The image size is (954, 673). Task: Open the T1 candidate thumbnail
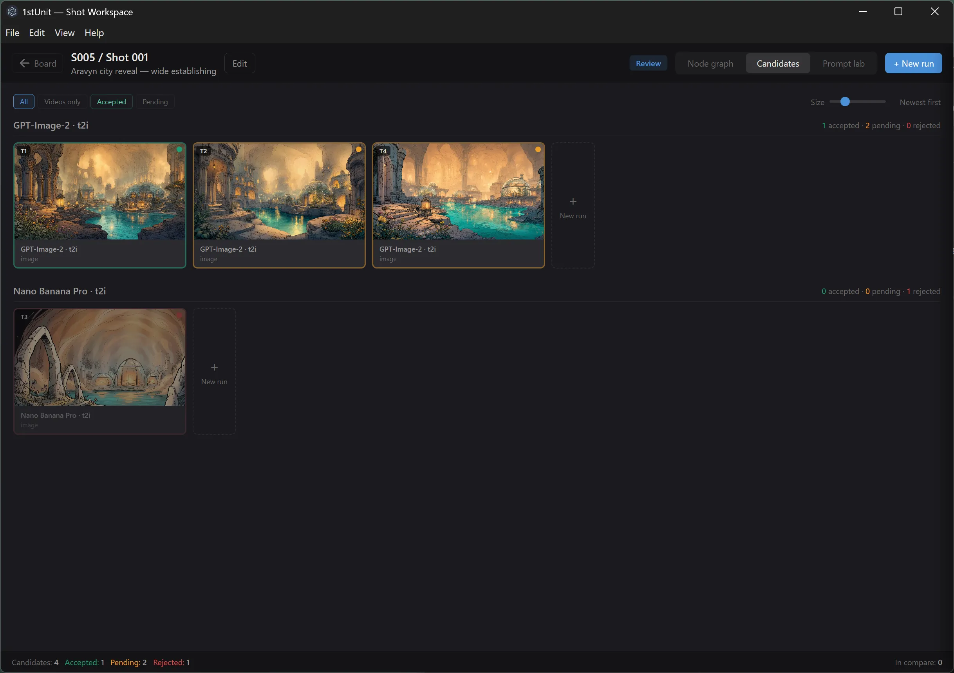coord(100,191)
